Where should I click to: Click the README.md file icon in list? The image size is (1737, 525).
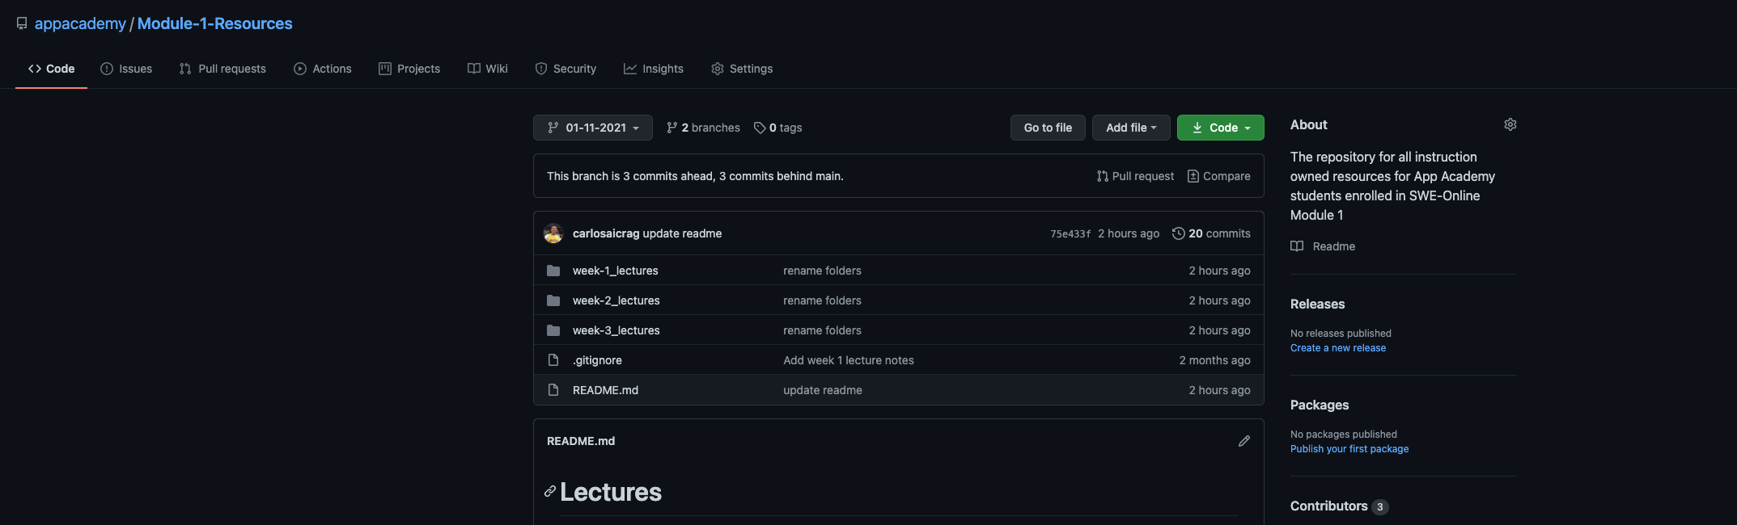(553, 390)
